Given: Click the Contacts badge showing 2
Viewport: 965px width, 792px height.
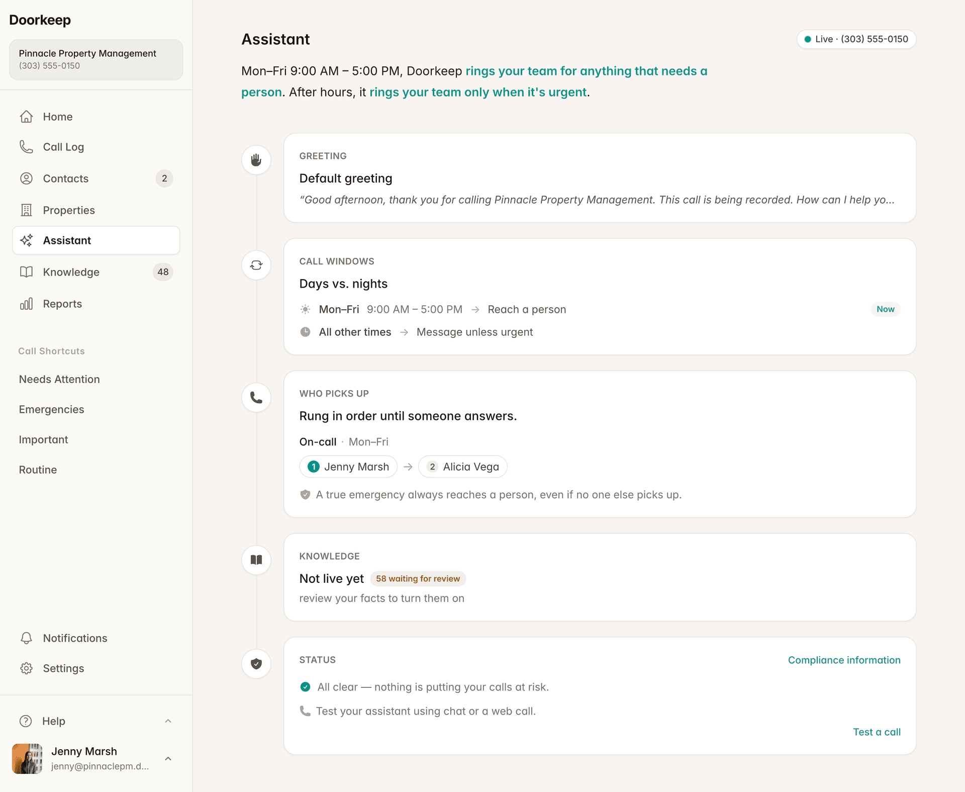Looking at the screenshot, I should coord(164,179).
